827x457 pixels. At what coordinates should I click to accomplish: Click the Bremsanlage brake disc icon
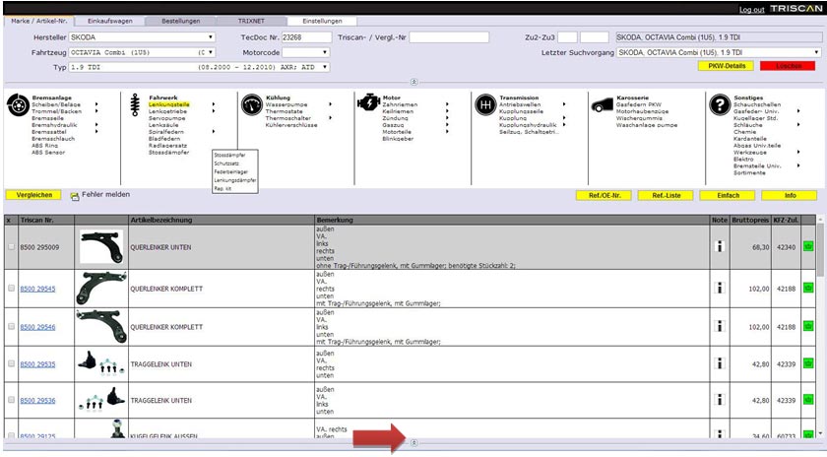17,107
